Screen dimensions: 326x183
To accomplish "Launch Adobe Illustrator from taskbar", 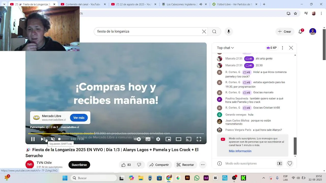I will point(187,178).
